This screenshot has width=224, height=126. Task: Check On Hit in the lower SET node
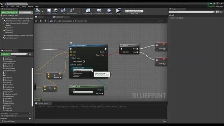pyautogui.click(x=164, y=64)
